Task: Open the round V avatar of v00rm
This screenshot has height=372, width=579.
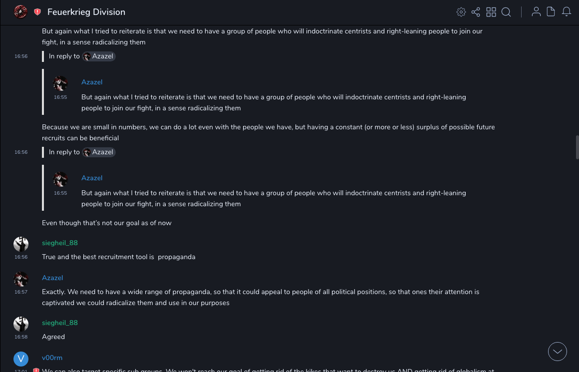Action: tap(21, 359)
